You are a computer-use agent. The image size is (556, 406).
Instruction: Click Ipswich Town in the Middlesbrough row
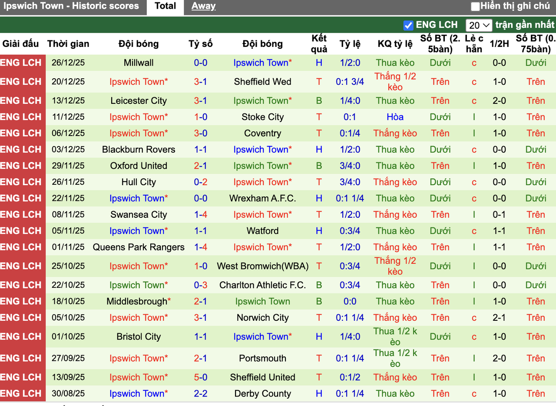click(263, 301)
